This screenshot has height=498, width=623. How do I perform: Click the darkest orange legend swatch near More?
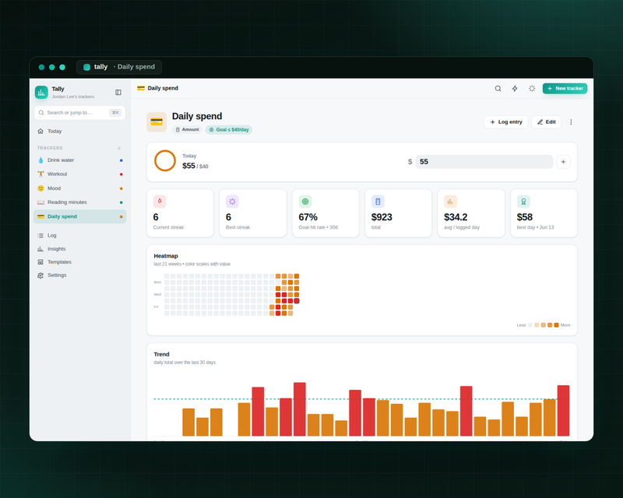[x=556, y=325]
